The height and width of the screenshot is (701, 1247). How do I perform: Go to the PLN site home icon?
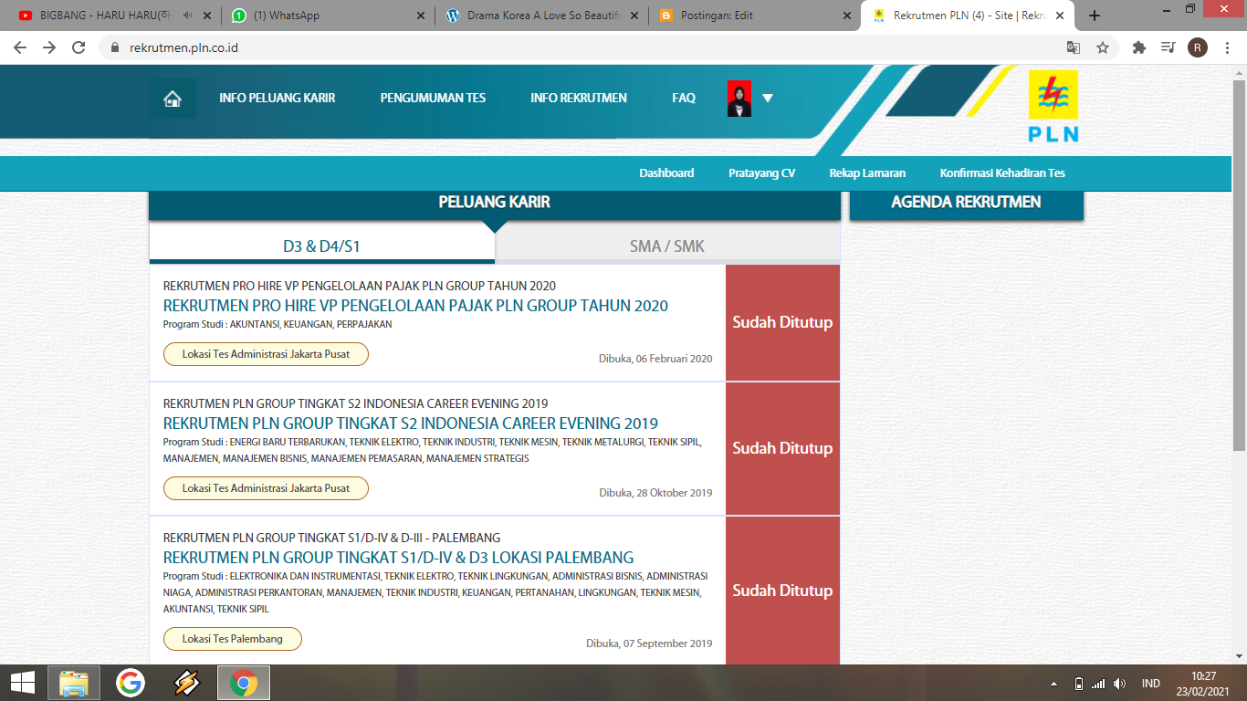click(173, 99)
